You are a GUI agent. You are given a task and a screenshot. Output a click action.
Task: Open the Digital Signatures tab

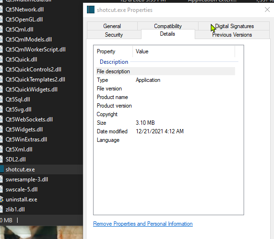234,26
